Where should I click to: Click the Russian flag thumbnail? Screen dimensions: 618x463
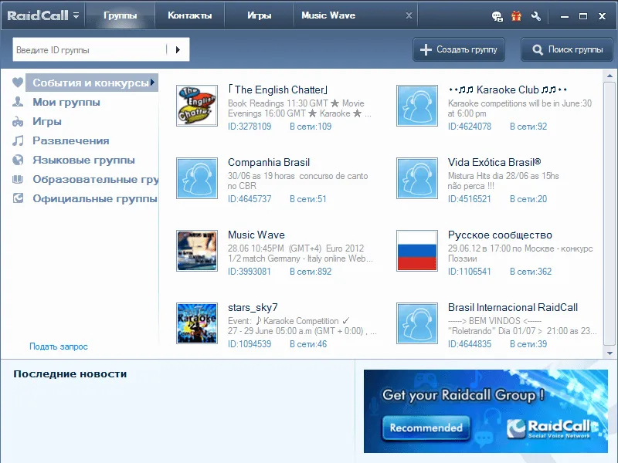coord(417,251)
